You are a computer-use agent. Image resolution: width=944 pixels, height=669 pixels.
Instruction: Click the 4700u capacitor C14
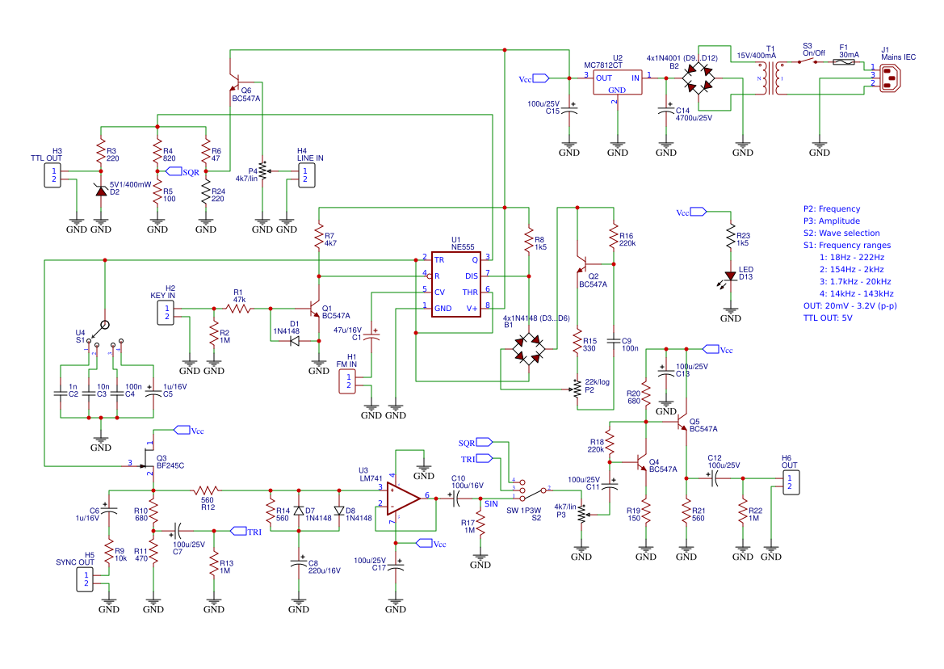click(668, 109)
